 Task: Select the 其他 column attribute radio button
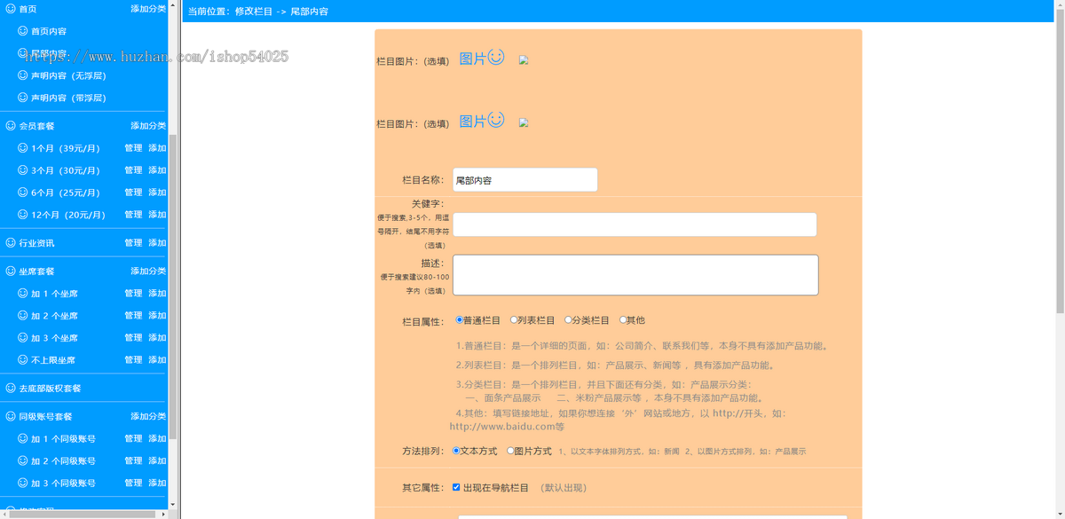click(623, 319)
